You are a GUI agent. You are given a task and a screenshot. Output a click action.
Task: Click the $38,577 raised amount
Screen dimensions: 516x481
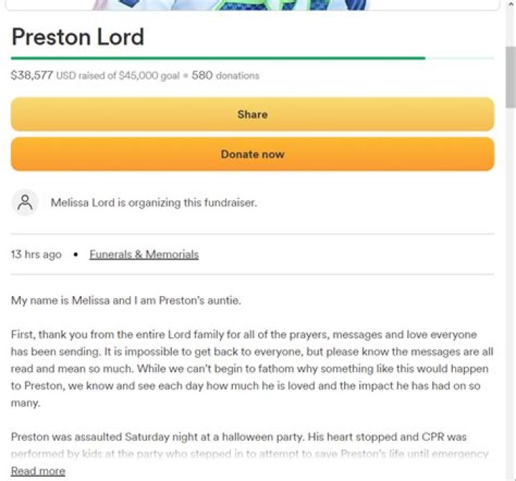[32, 75]
